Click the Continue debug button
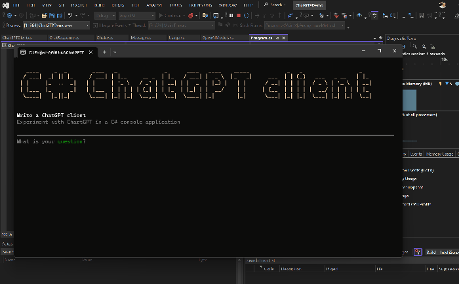This screenshot has width=459, height=284. [172, 16]
